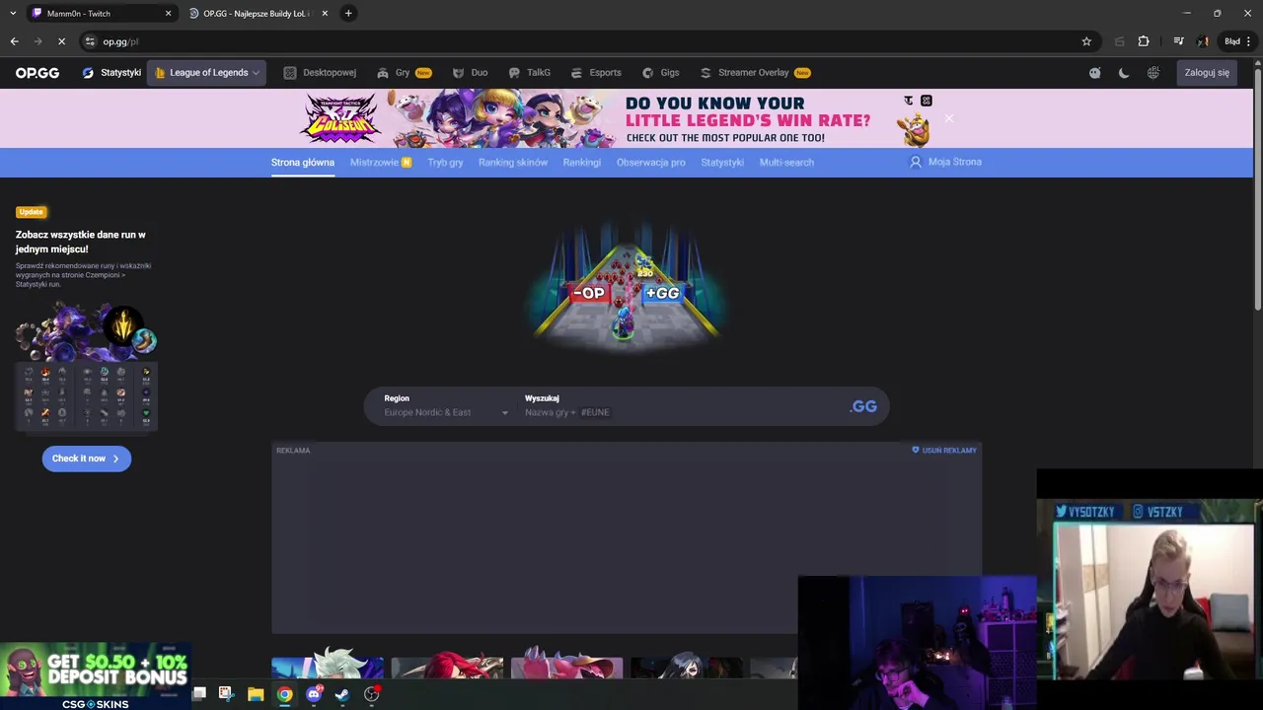Open the Desktopowej app link
The width and height of the screenshot is (1263, 710).
pyautogui.click(x=320, y=73)
